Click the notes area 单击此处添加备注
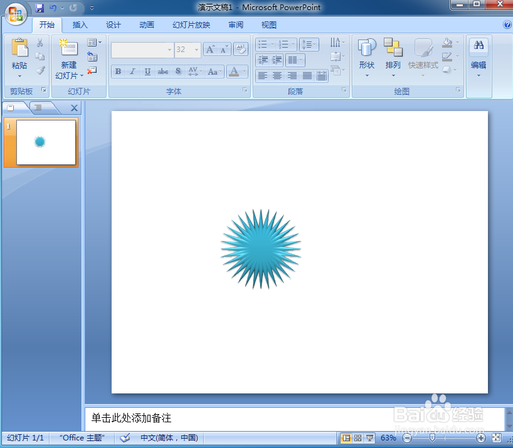The height and width of the screenshot is (448, 513). pos(131,418)
